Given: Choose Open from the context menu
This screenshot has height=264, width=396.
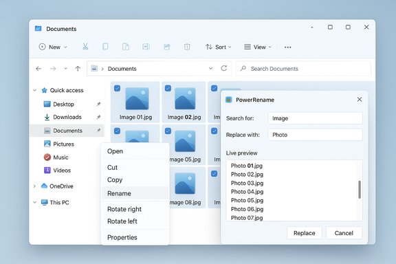Looking at the screenshot, I should 135,151.
